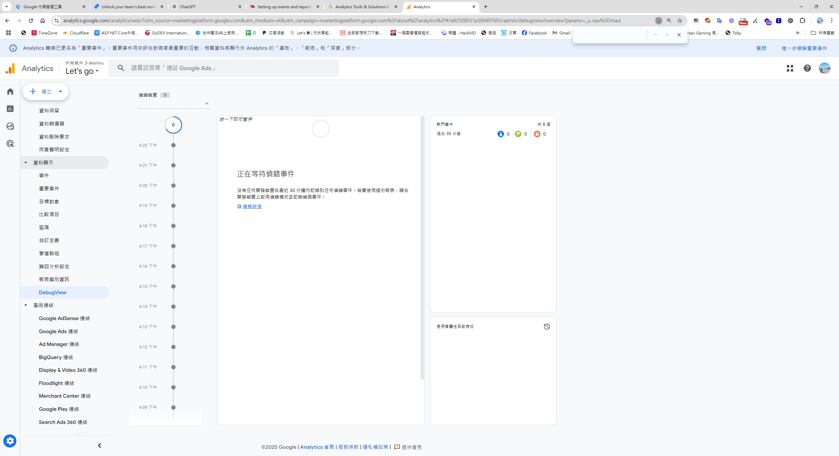Select the Reports bar-chart icon
Image resolution: width=839 pixels, height=456 pixels.
click(10, 109)
